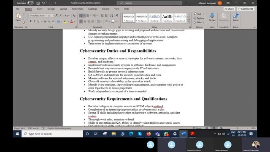Apply red font color
The image size is (270, 152).
pyautogui.click(x=71, y=22)
